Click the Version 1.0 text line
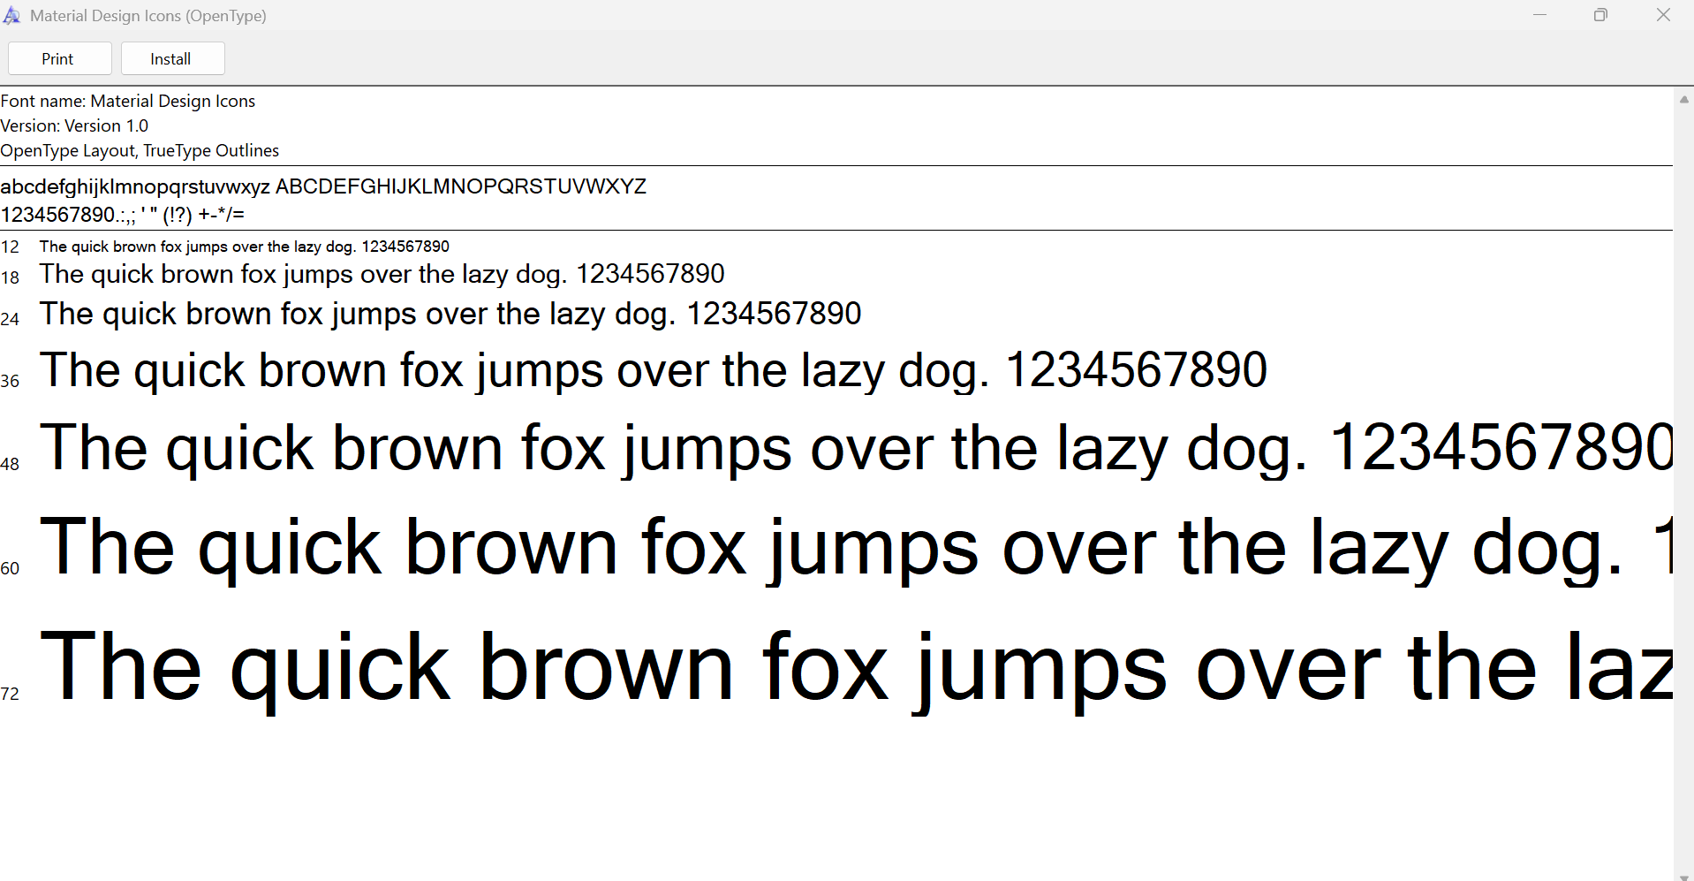Image resolution: width=1694 pixels, height=881 pixels. 74,126
